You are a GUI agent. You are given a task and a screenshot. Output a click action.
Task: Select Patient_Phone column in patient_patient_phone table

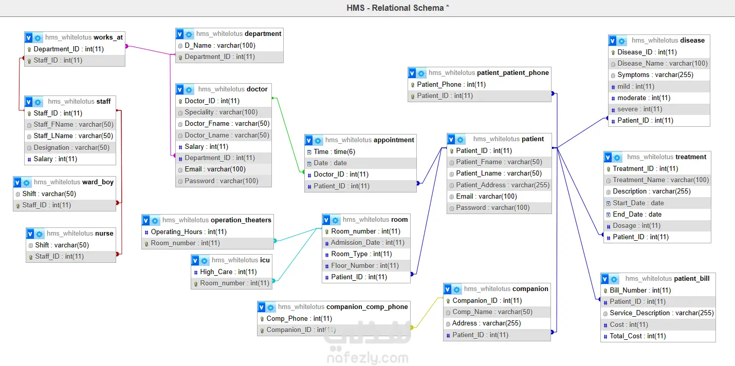(480, 85)
